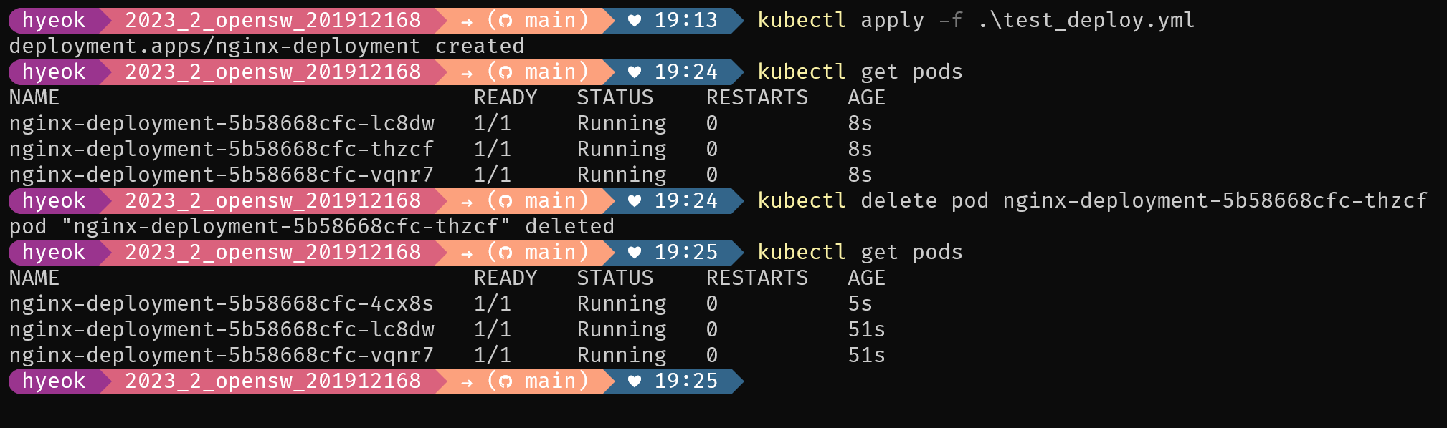Click the 2023_2_opensw_201912168 folder in the delete prompt
1447x428 pixels.
[x=273, y=200]
